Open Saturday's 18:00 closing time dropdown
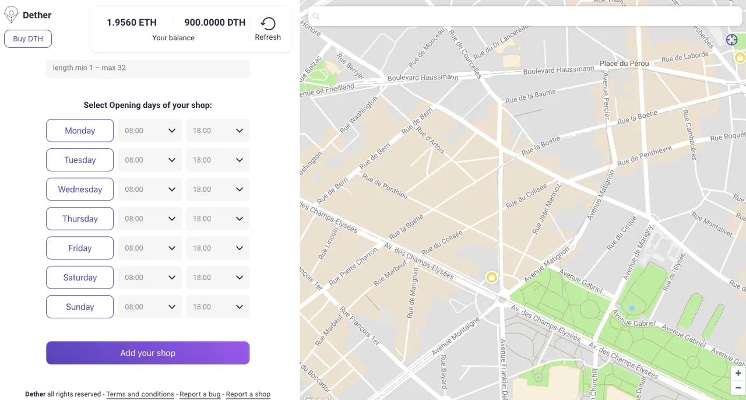746x400 pixels. tap(218, 278)
